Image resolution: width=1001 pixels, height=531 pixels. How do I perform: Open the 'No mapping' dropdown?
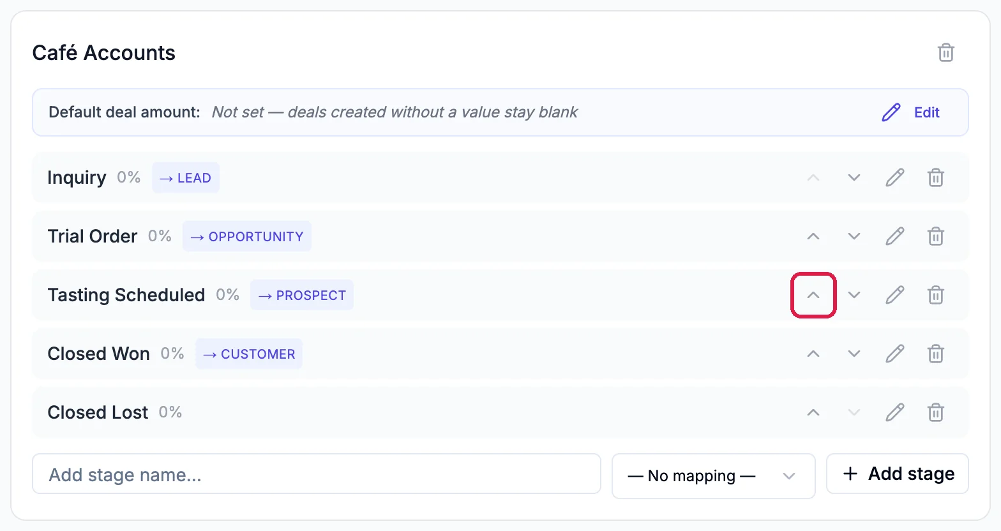pyautogui.click(x=713, y=476)
